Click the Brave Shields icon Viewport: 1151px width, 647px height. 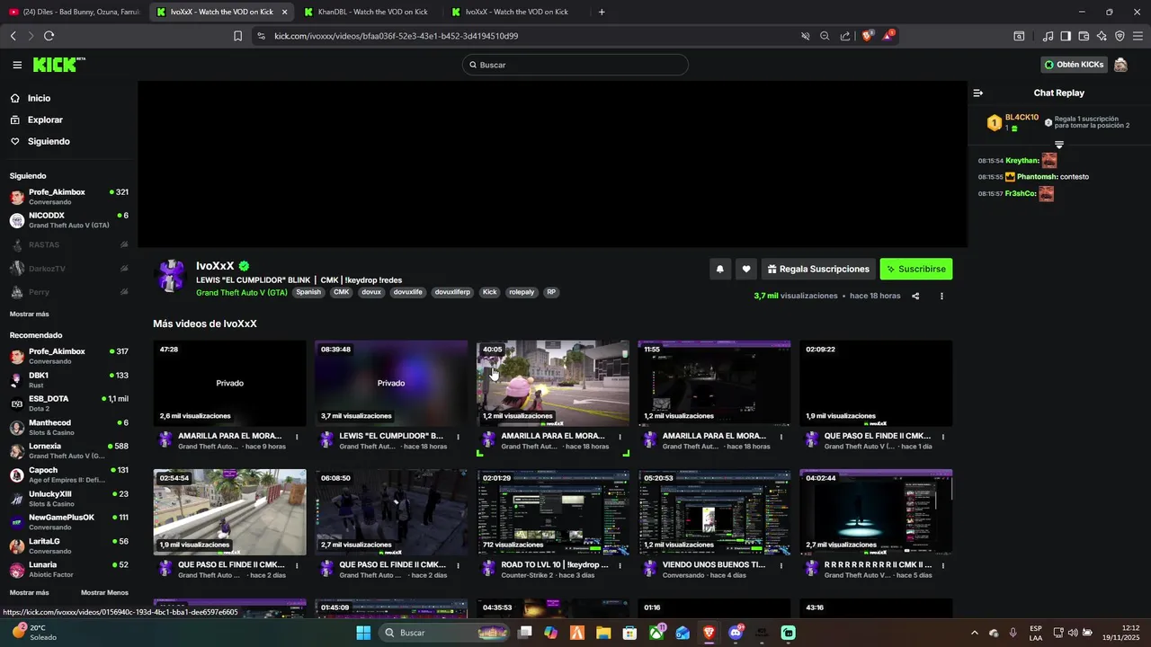[868, 36]
